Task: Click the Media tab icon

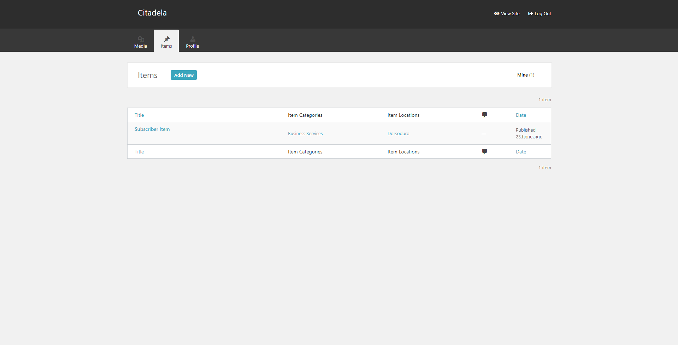Action: click(141, 39)
